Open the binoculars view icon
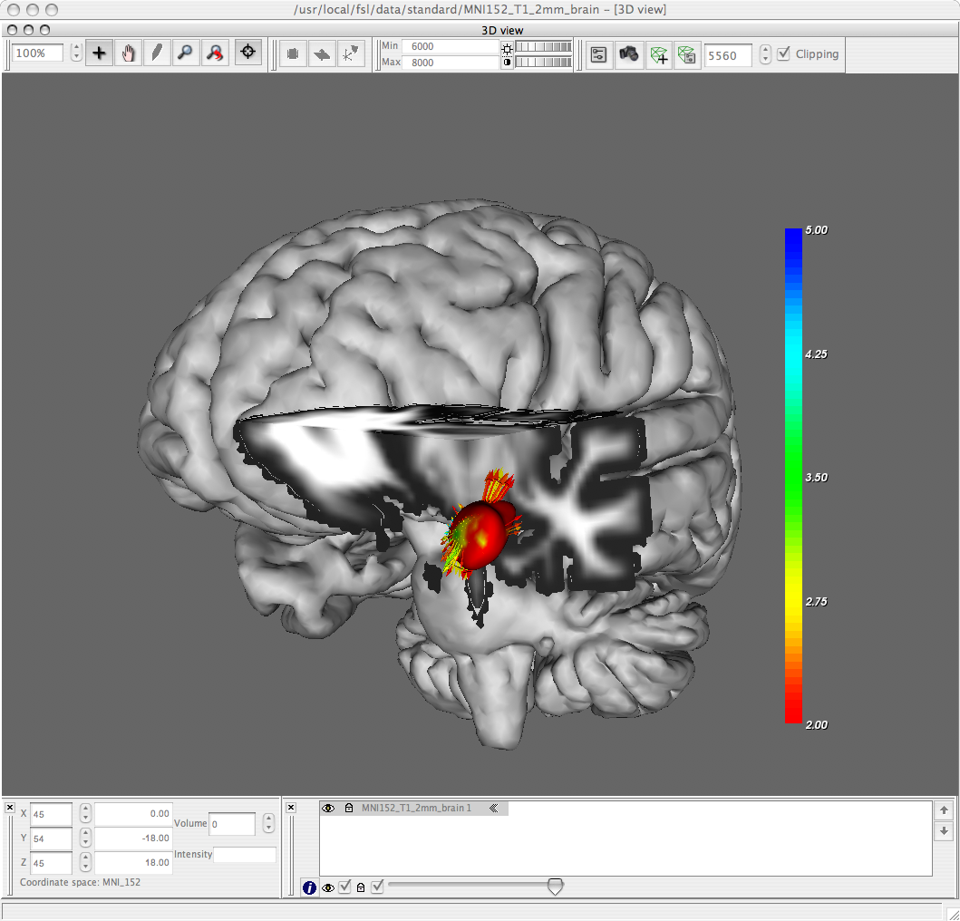This screenshot has height=921, width=960. click(628, 54)
